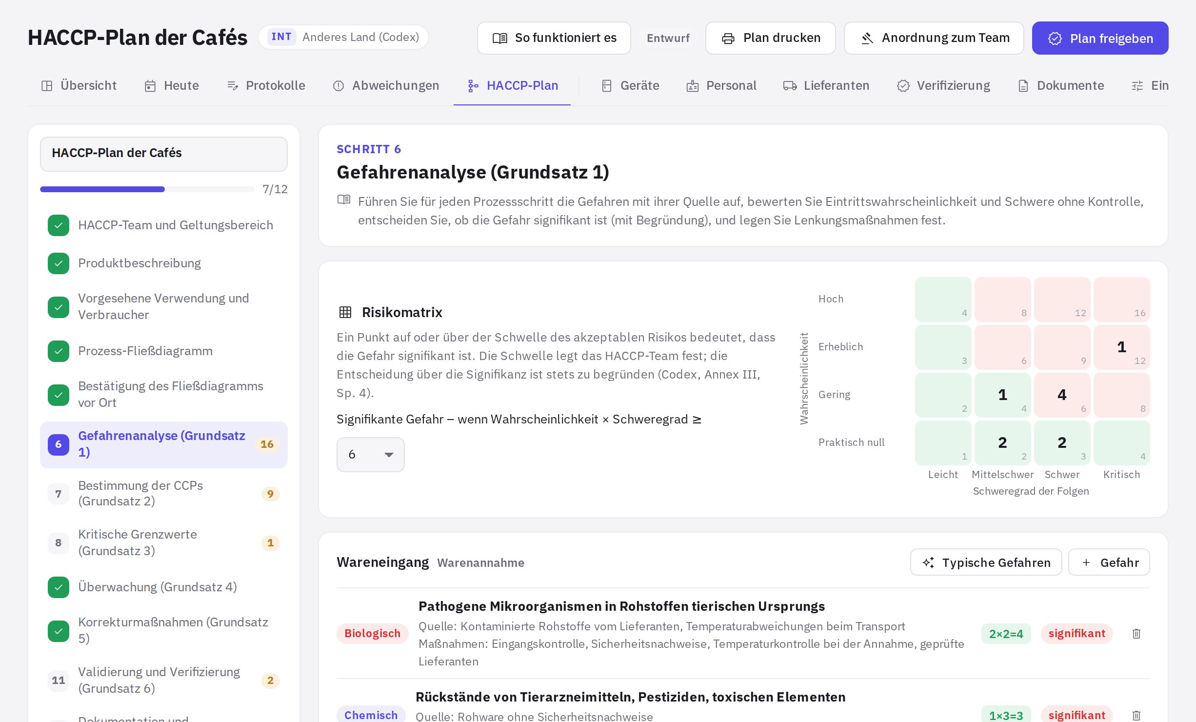Go to the Protokolle tab
Screen dimensions: 1196x722
tap(266, 86)
